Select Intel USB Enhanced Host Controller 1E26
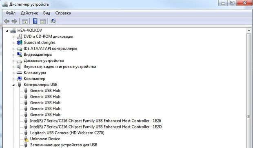The image size is (253, 148). click(x=95, y=121)
